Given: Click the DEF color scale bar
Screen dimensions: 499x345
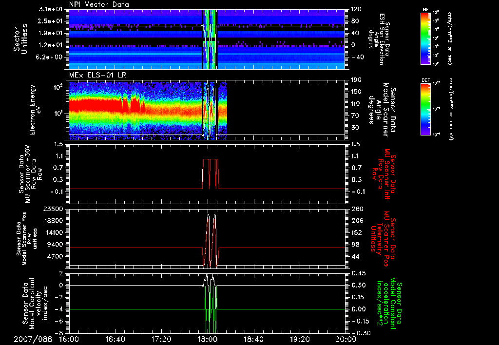Looking at the screenshot, I should [x=426, y=109].
